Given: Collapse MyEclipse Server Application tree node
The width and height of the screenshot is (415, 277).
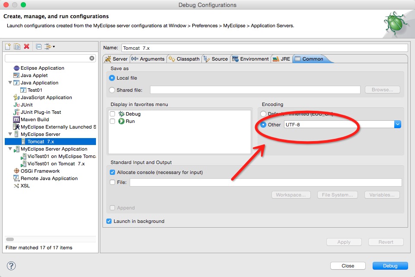Looking at the screenshot, I should point(10,149).
